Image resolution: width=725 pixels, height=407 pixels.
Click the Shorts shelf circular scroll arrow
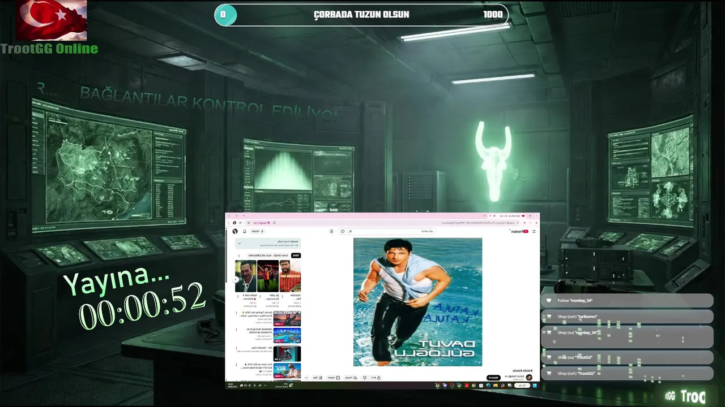click(236, 279)
